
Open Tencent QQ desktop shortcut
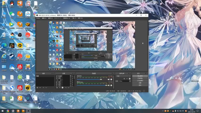pyautogui.click(x=12, y=4)
